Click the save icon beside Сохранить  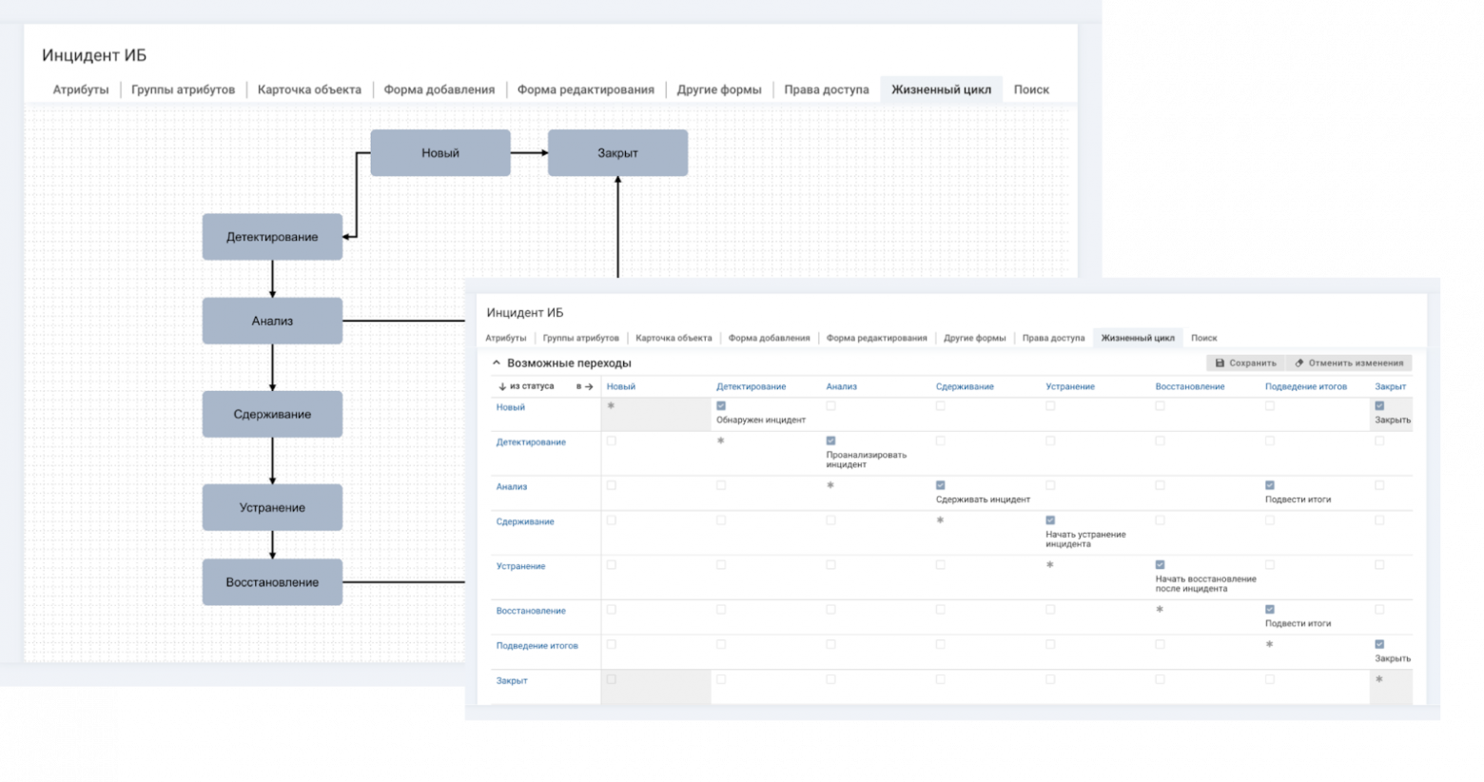point(1220,363)
